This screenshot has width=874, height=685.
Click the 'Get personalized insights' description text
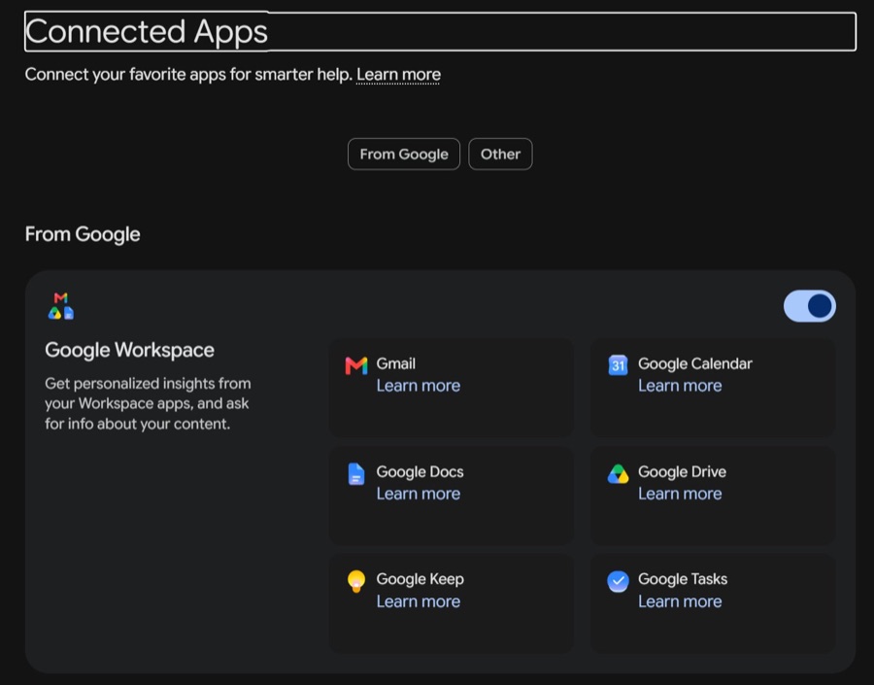[148, 404]
